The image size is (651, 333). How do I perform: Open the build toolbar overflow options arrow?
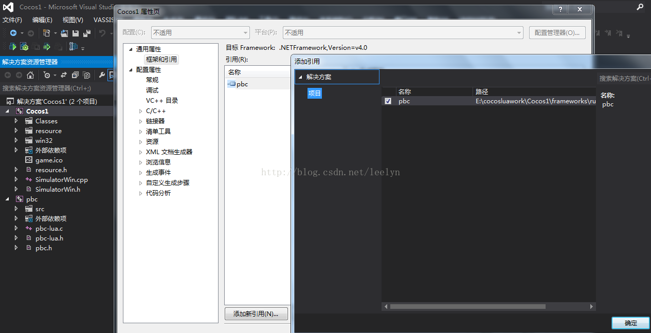(x=83, y=48)
